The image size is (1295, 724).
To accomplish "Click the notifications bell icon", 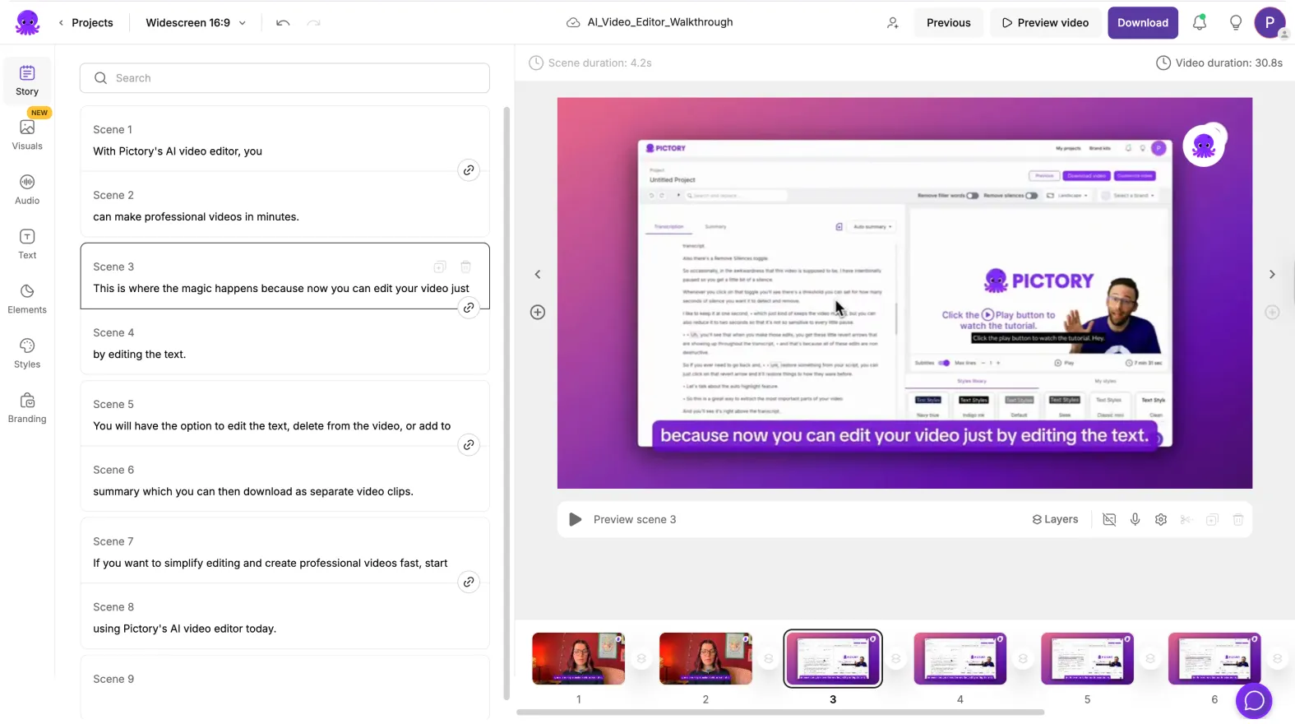I will [x=1199, y=23].
